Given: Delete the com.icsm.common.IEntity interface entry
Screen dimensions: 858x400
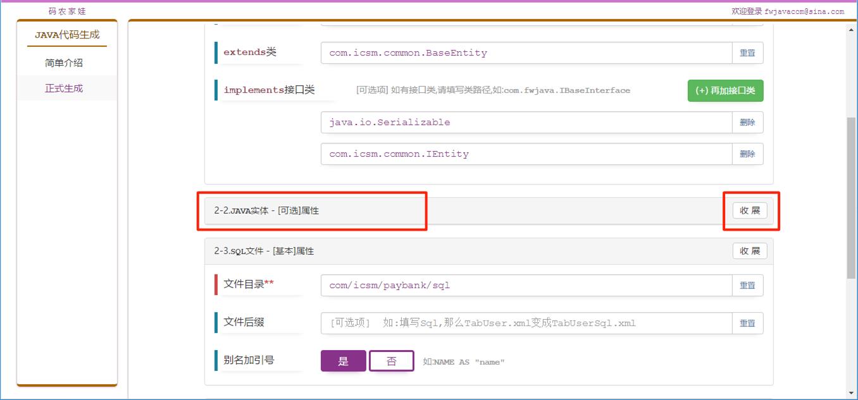Looking at the screenshot, I should pos(747,154).
